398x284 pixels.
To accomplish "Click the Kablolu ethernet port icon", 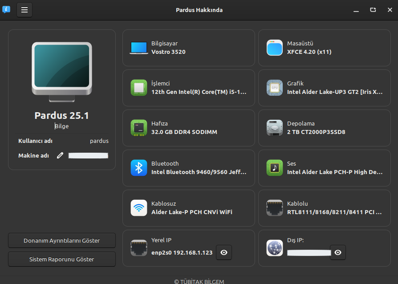I will (275, 208).
